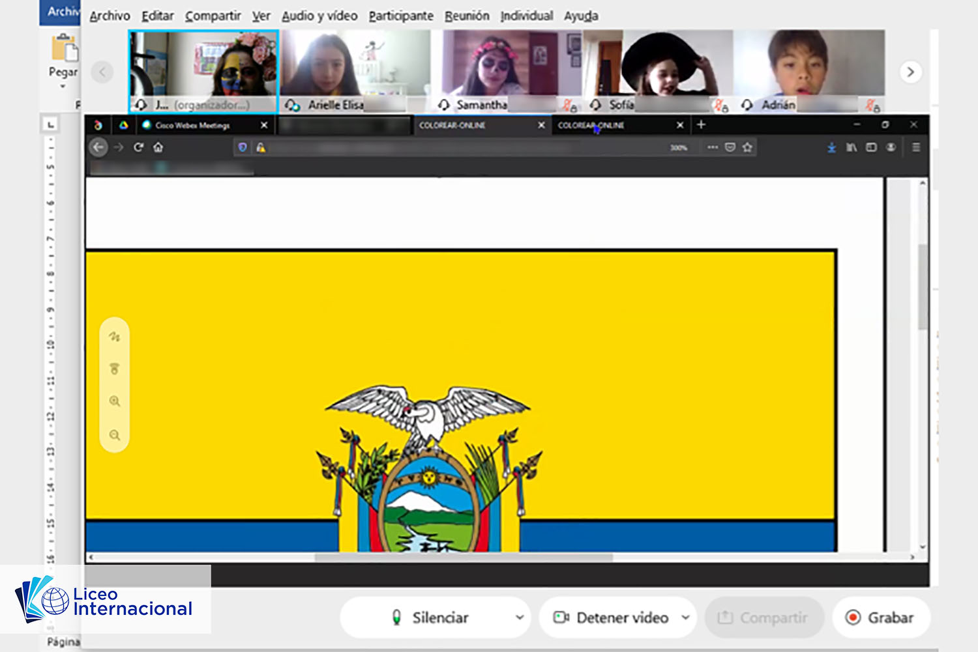Click the zoom in magnifier tool

115,401
